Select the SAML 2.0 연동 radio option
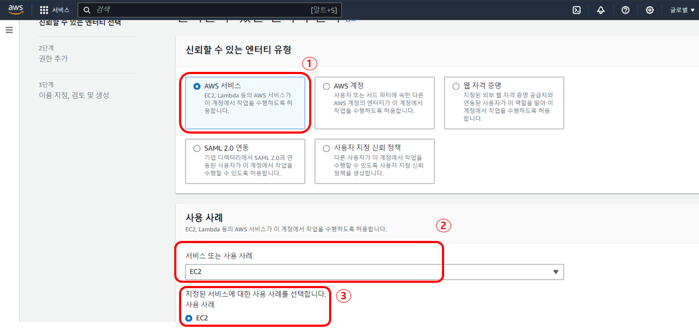The width and height of the screenshot is (699, 330). [x=197, y=148]
